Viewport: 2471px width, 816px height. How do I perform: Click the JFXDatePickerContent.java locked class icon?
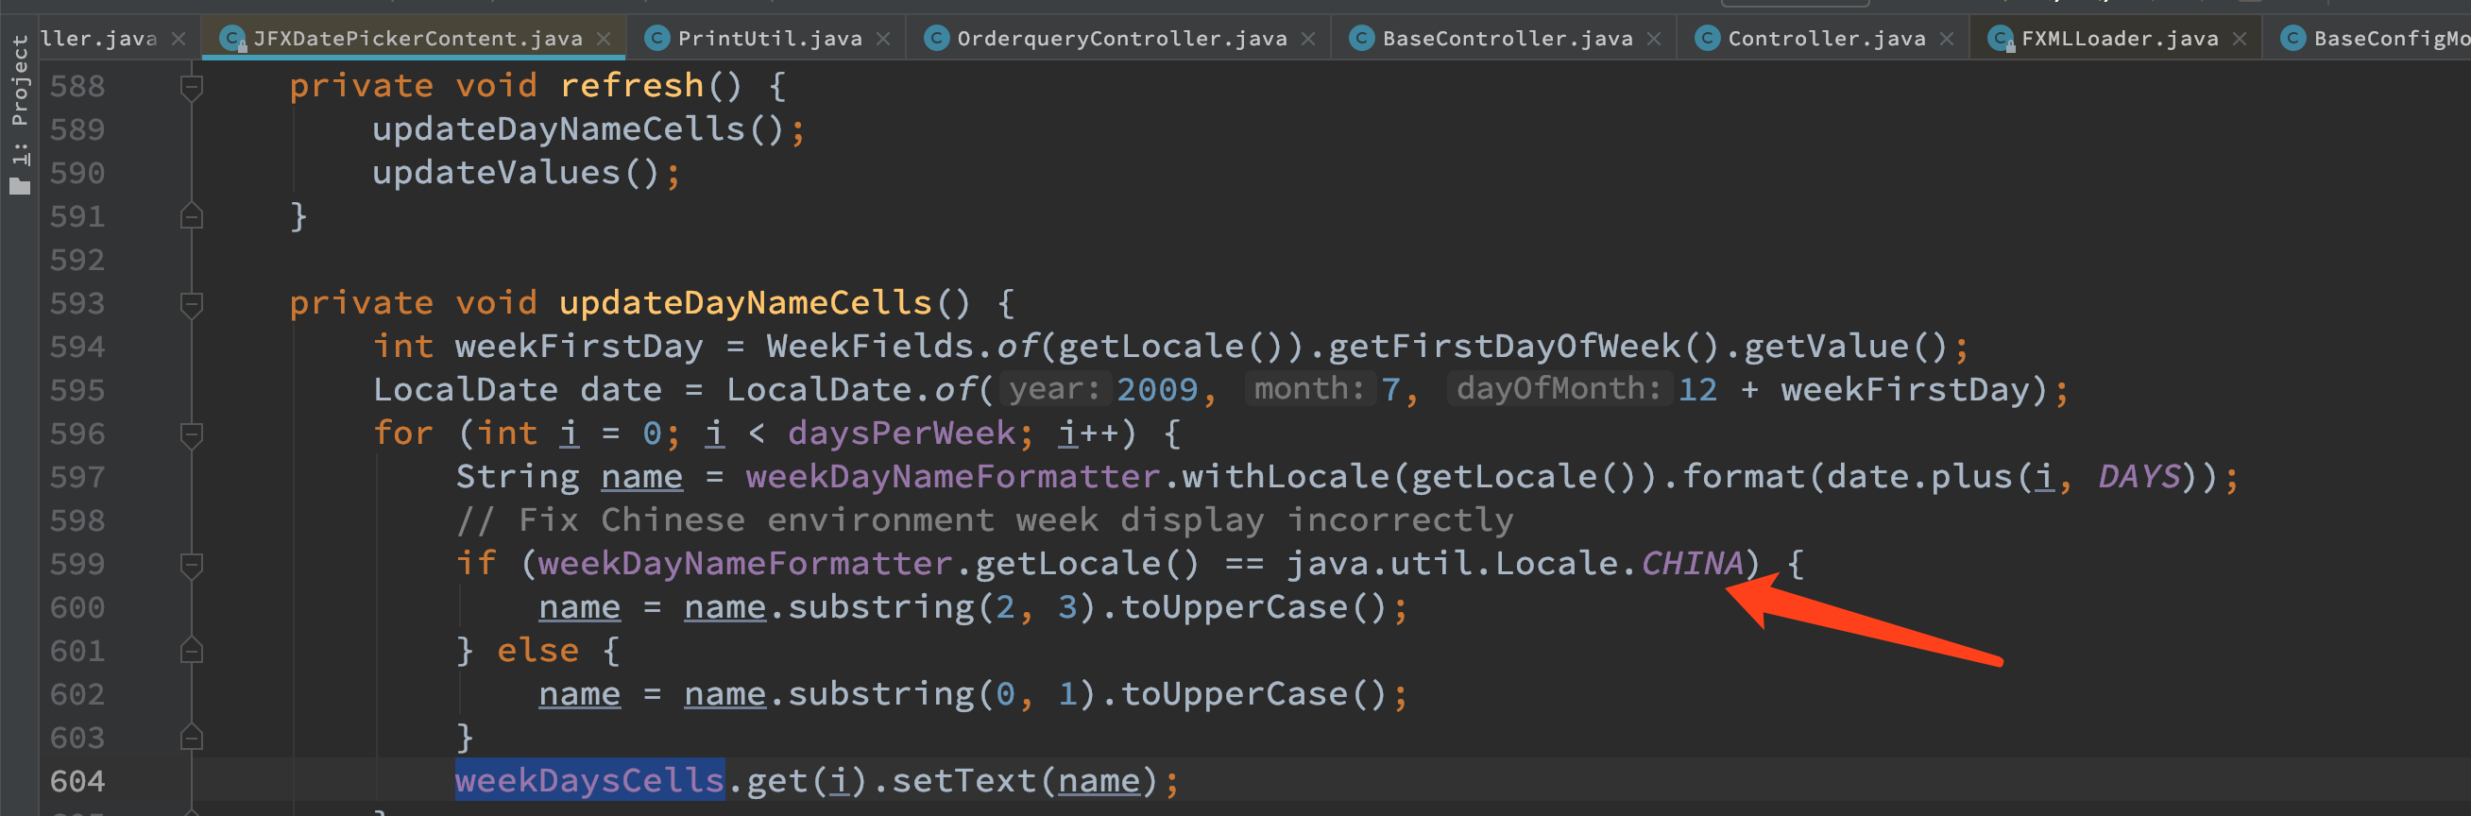click(232, 39)
